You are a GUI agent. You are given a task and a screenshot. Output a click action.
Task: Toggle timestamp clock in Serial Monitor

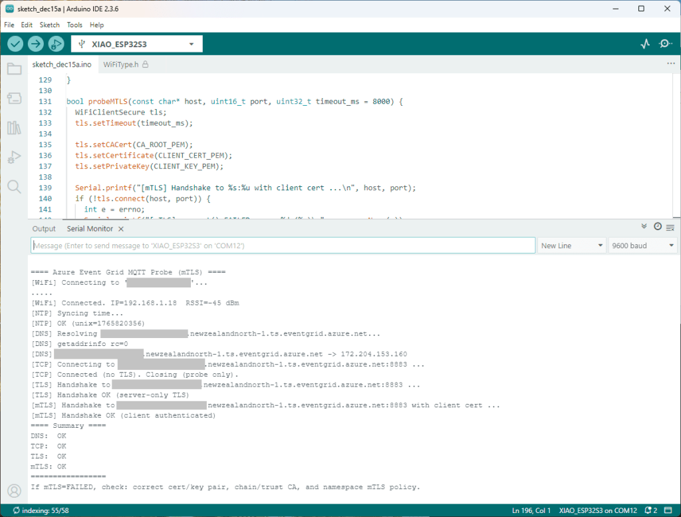point(658,227)
